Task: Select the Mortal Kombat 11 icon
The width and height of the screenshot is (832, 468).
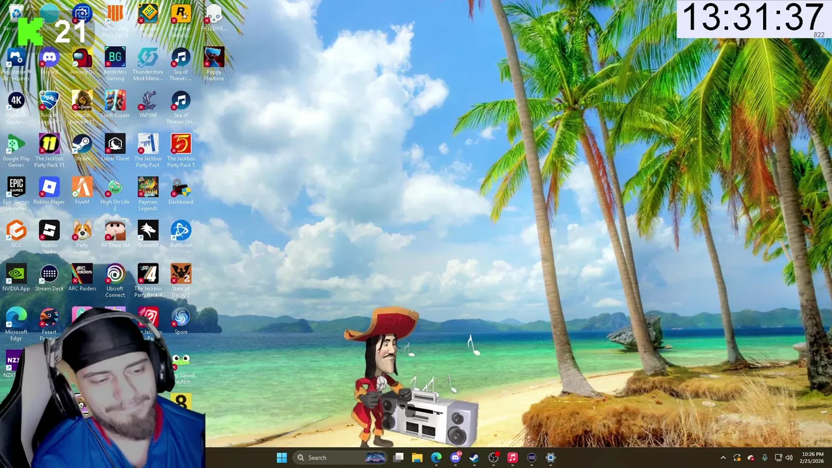Action: point(82,108)
